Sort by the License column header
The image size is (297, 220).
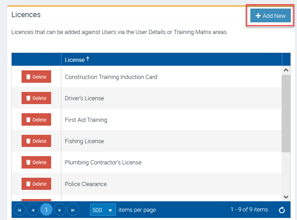(75, 60)
